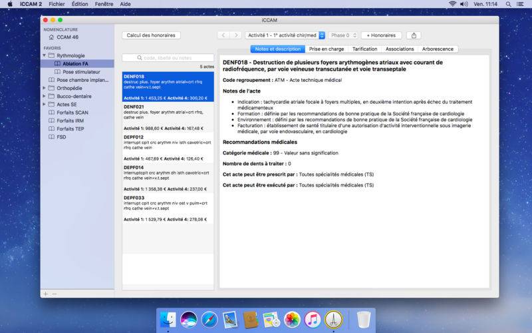Open Safari from the Dock
This screenshot has width=532, height=333.
(x=209, y=320)
